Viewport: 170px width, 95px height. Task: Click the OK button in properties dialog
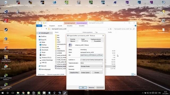[83, 88]
